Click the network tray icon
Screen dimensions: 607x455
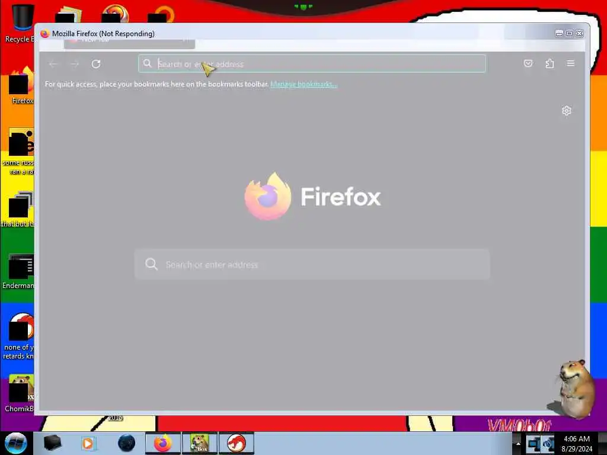pos(533,443)
